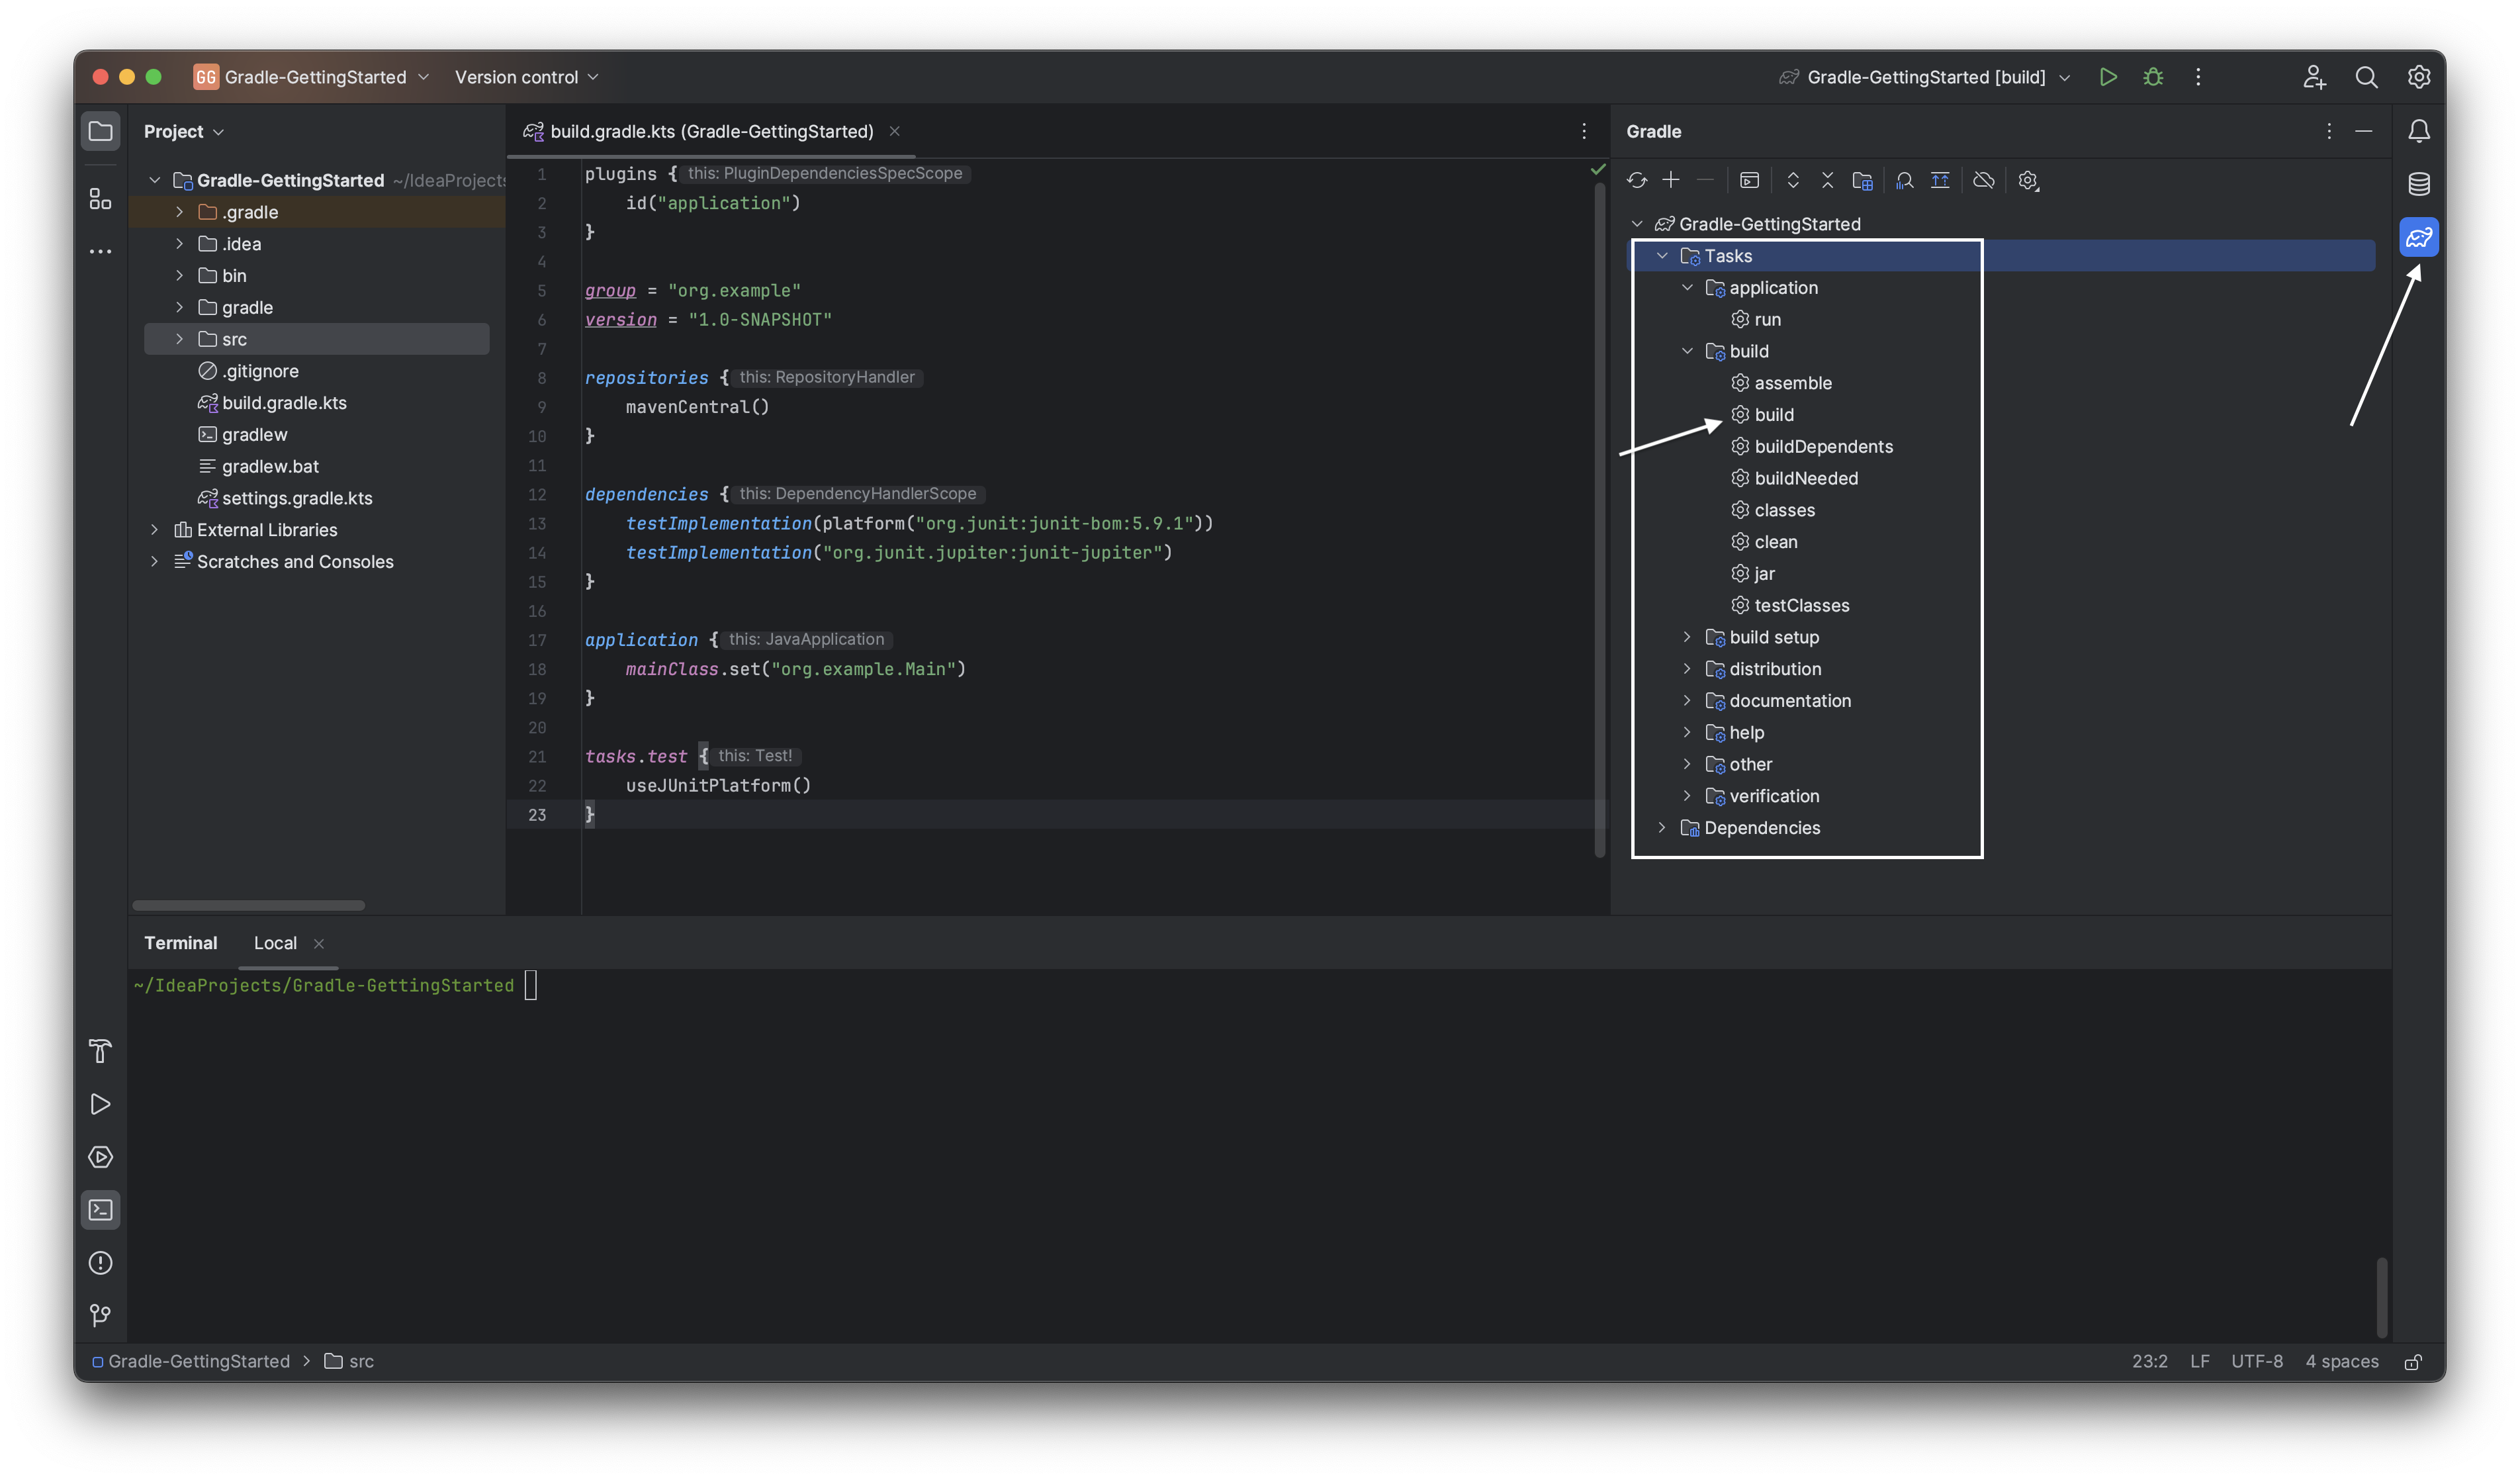Open Gradle-GettingStarted project dropdown in title bar

[312, 77]
